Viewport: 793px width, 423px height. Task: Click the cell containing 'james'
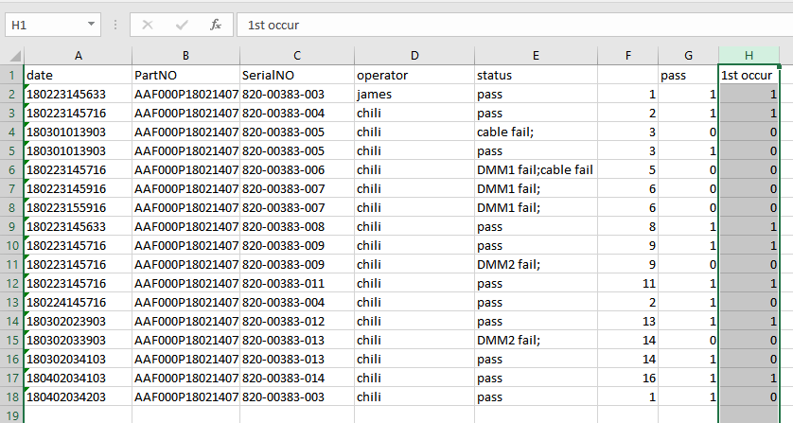click(x=414, y=94)
